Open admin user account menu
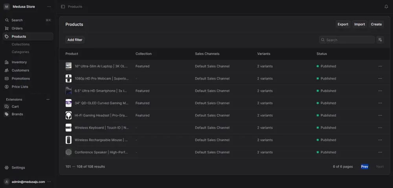Screen dimensions: 393x188 click(x=49, y=182)
